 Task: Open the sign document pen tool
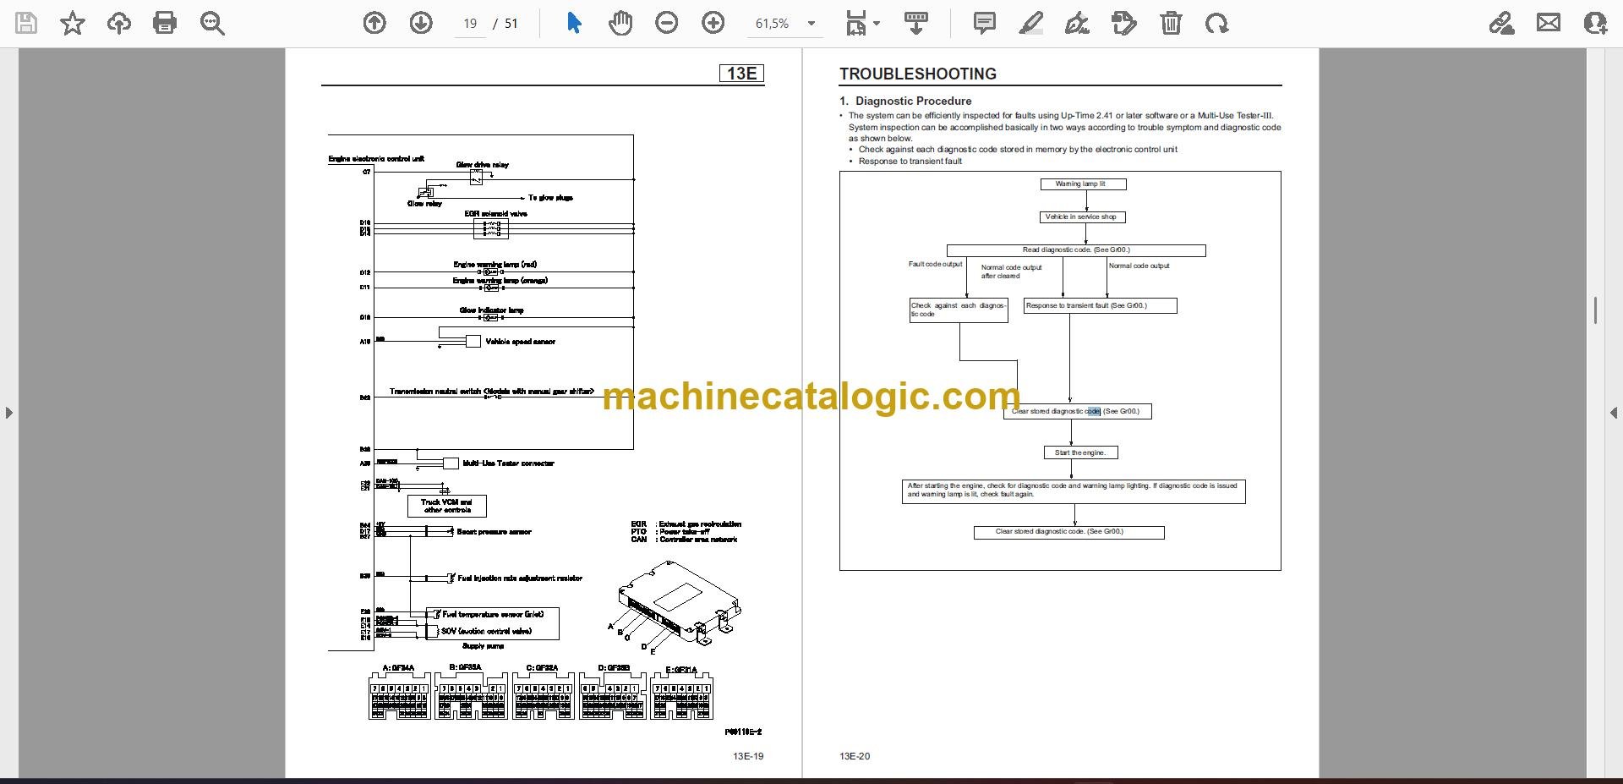click(x=1077, y=23)
